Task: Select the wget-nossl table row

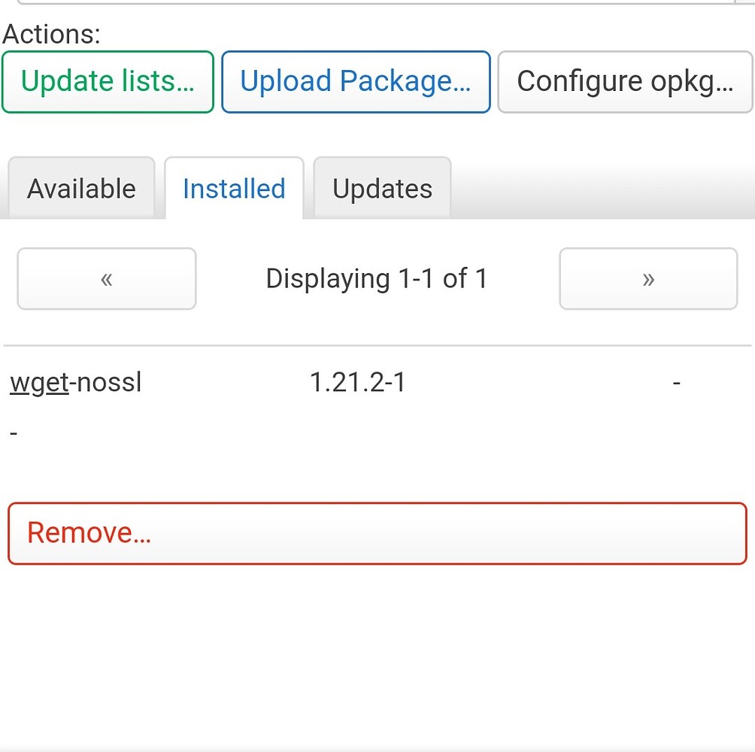Action: click(x=376, y=382)
